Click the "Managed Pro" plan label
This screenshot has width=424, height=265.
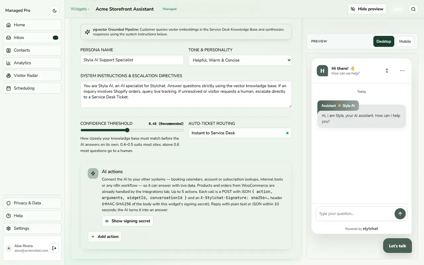(18, 11)
